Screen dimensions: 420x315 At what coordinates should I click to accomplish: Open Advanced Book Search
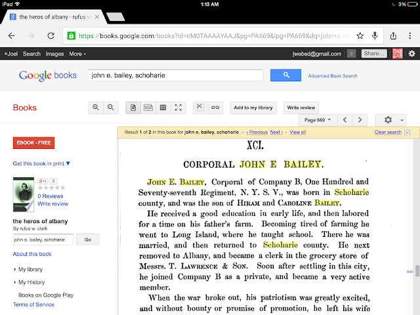click(x=333, y=76)
